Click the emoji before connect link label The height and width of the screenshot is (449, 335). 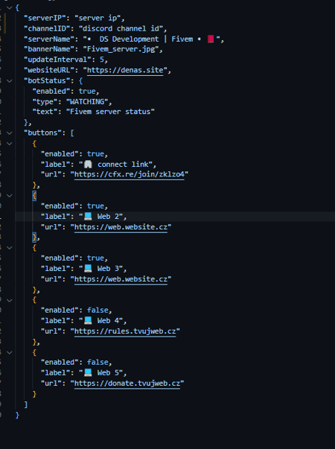point(88,165)
